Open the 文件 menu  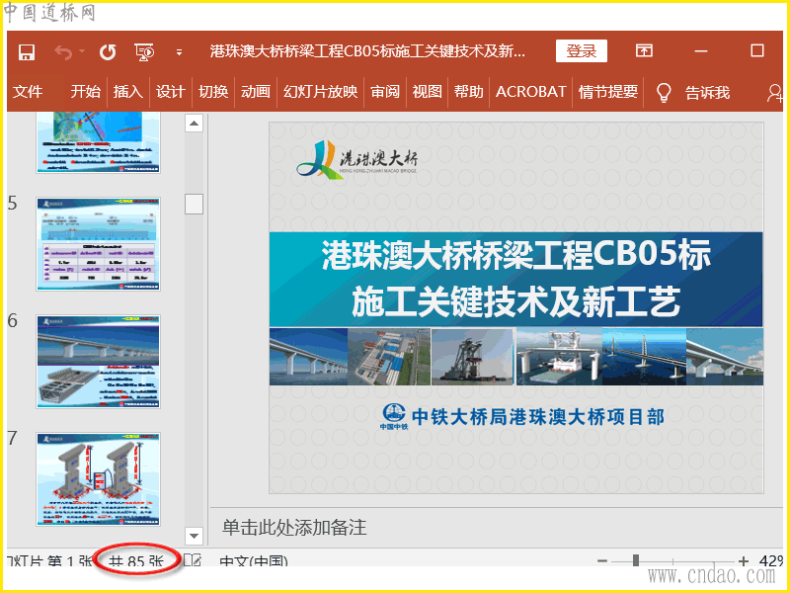[28, 92]
